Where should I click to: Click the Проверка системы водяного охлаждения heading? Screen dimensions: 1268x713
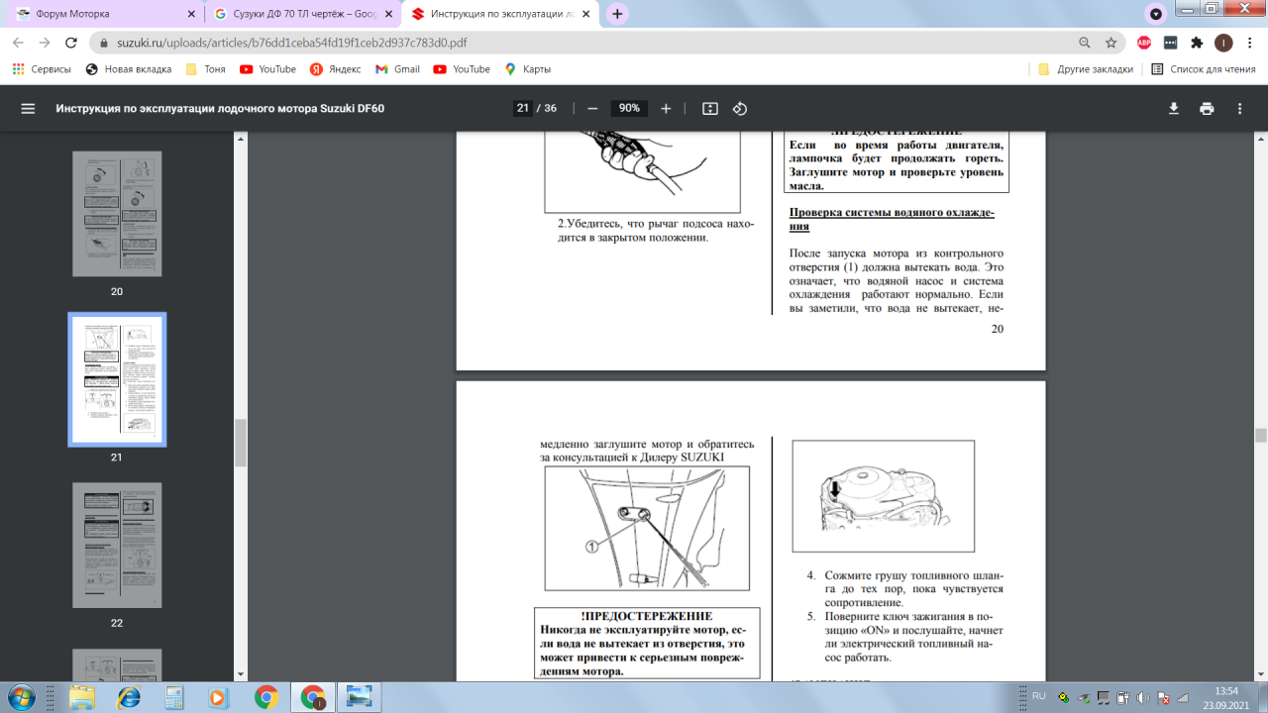pyautogui.click(x=892, y=219)
